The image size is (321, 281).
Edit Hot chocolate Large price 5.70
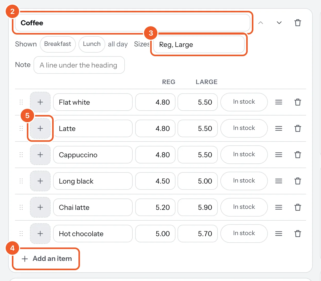point(198,234)
